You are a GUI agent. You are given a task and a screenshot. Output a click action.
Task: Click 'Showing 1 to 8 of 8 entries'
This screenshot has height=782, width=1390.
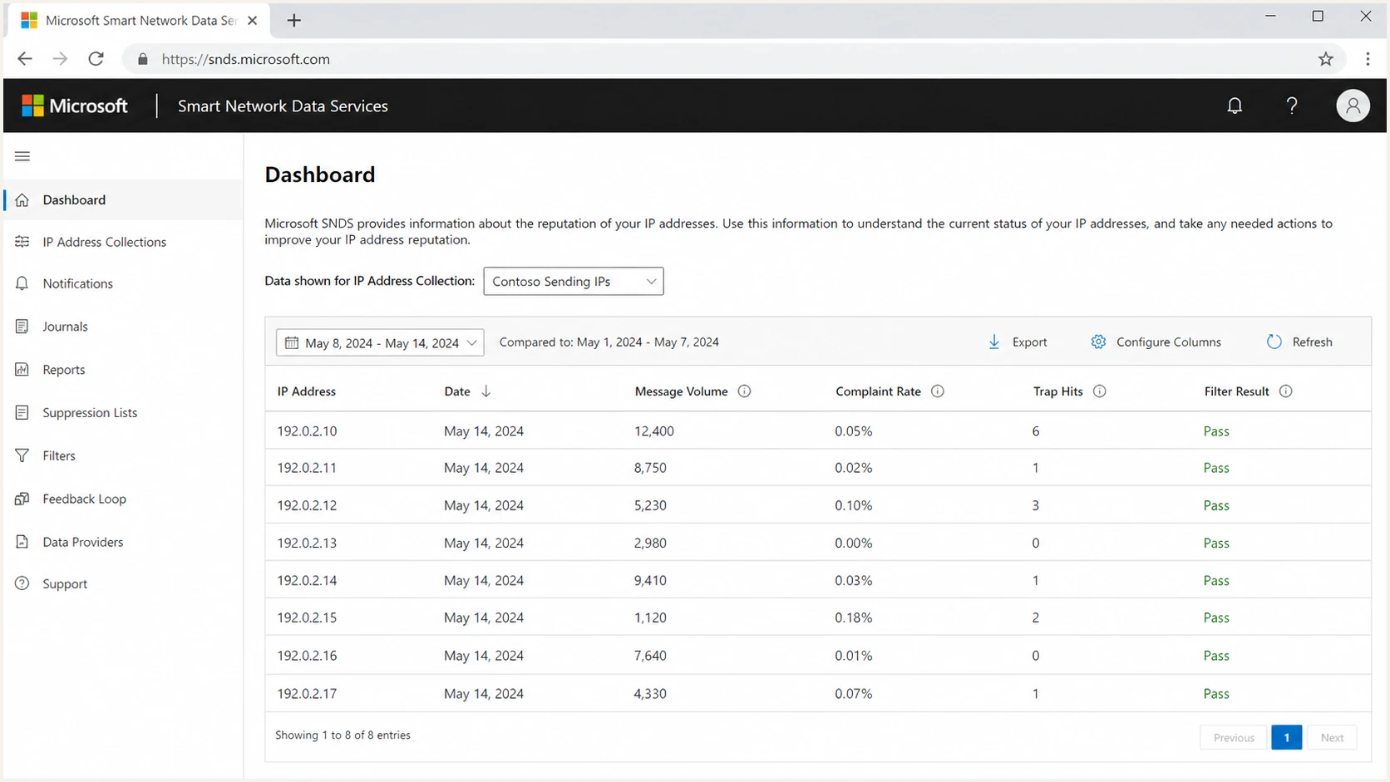coord(343,735)
